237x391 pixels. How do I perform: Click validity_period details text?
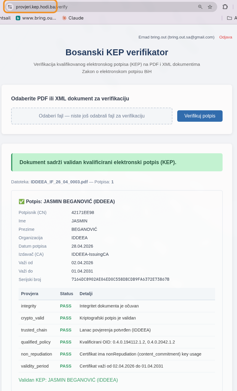point(121,366)
